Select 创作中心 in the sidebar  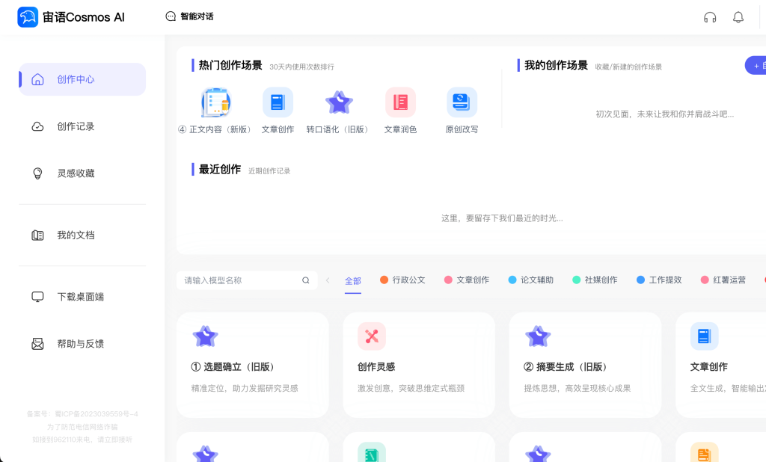pyautogui.click(x=82, y=79)
